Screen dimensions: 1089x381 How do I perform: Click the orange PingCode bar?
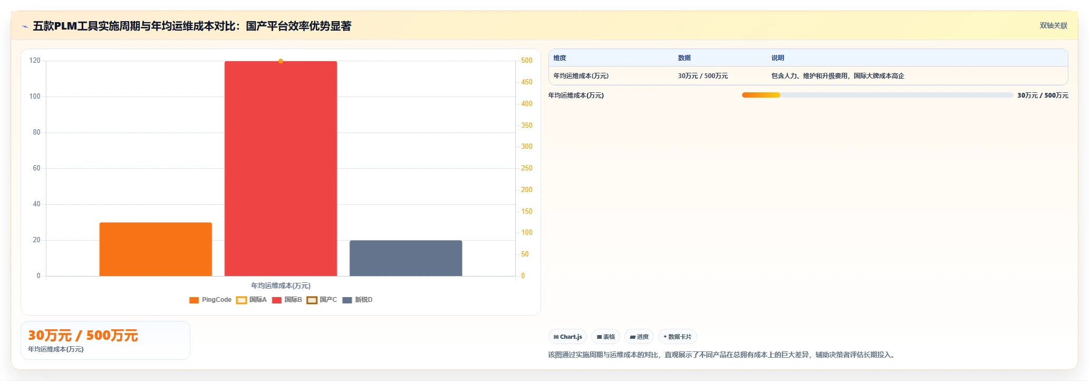point(156,249)
